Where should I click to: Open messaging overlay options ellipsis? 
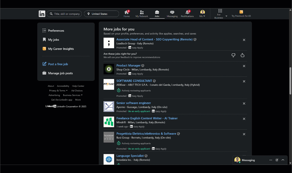(x=271, y=160)
